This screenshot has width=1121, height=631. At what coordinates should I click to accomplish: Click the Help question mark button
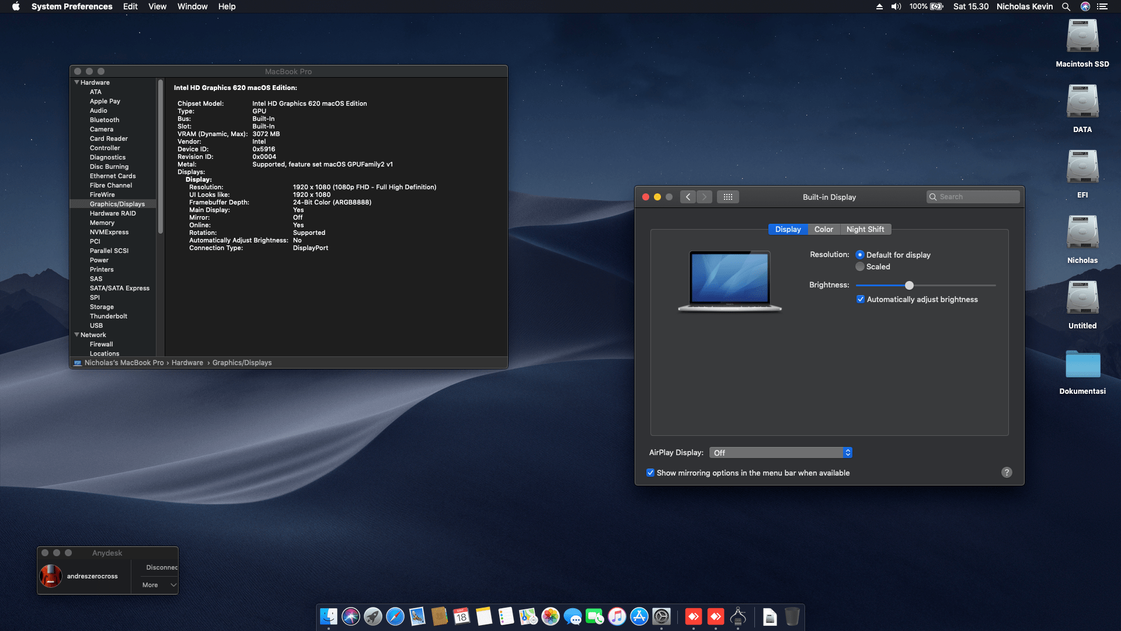point(1006,472)
